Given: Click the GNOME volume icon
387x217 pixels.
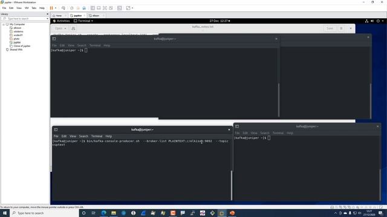Looking at the screenshot, I should [x=372, y=21].
